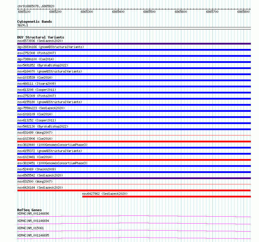Click nsv831499 (Wong2007) label

(35, 133)
